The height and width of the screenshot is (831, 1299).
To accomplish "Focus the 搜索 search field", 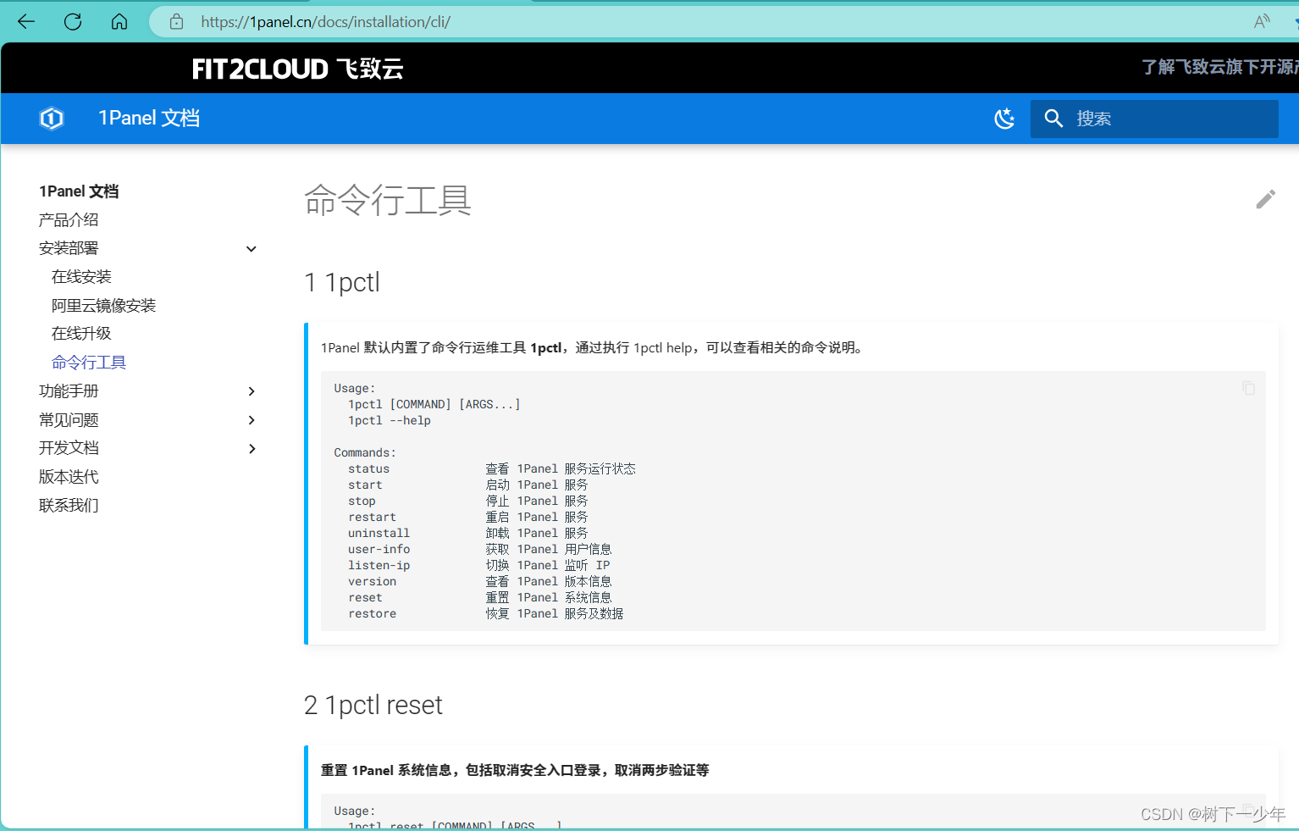I will 1154,119.
